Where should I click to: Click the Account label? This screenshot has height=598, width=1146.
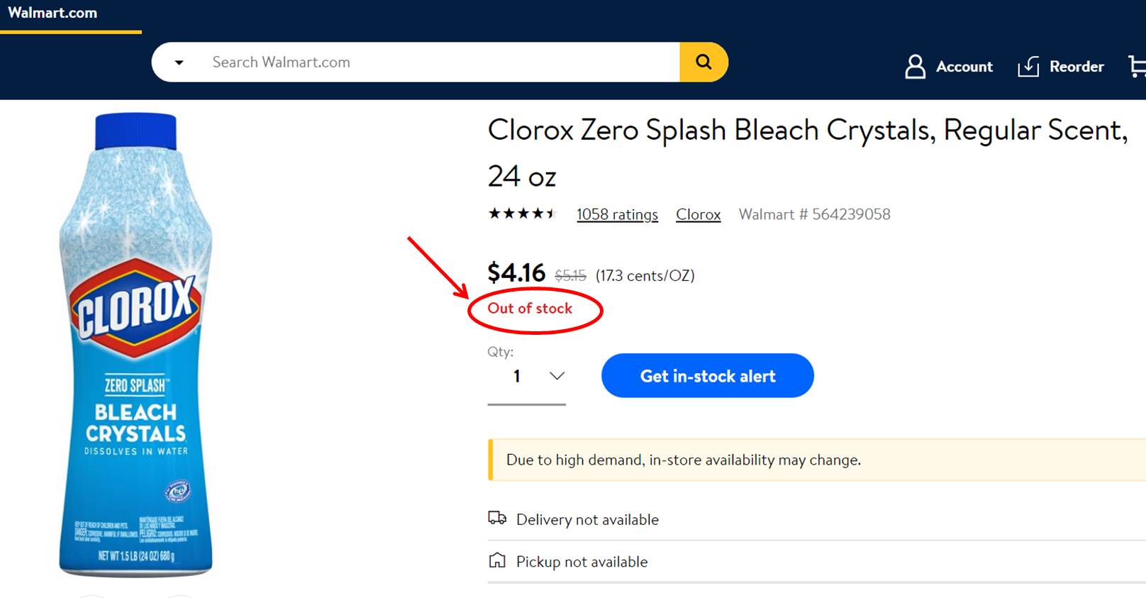coord(964,67)
